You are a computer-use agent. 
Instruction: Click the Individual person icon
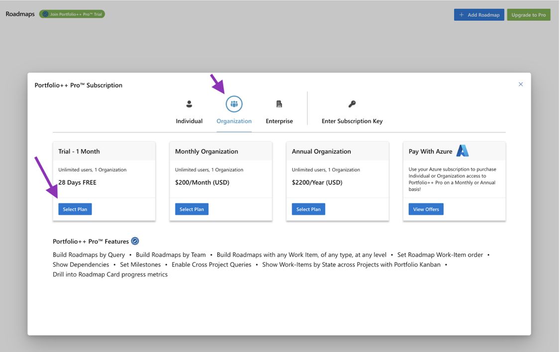click(x=189, y=104)
